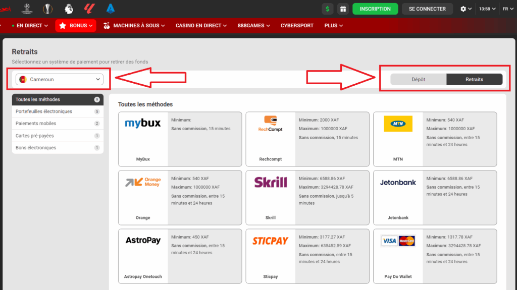Viewport: 517px width, 290px height.
Task: Open the red LaLiga icon
Action: click(89, 9)
